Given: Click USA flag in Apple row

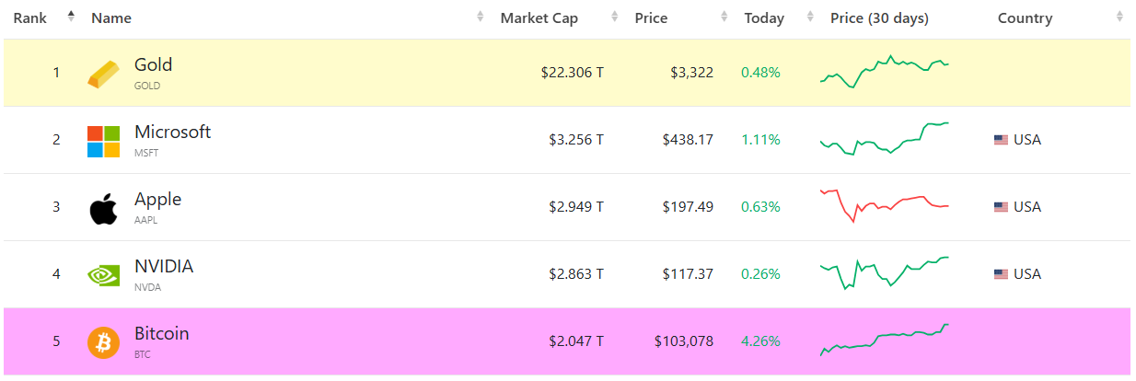Looking at the screenshot, I should pyautogui.click(x=1001, y=207).
